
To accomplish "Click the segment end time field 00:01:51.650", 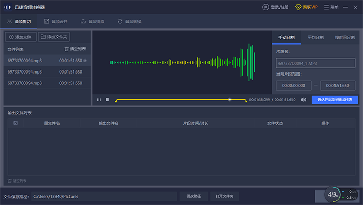I will coord(338,85).
